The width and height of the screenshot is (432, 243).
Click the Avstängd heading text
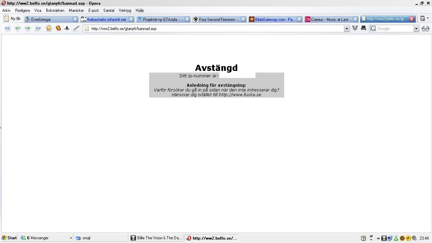coord(216,68)
